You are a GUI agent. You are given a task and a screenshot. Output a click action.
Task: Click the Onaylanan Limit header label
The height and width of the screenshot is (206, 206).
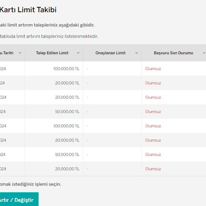click(111, 53)
